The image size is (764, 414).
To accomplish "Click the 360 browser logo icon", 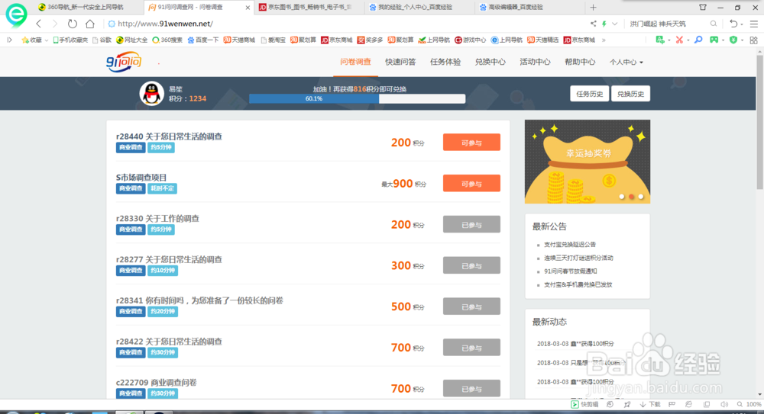I will tap(16, 14).
